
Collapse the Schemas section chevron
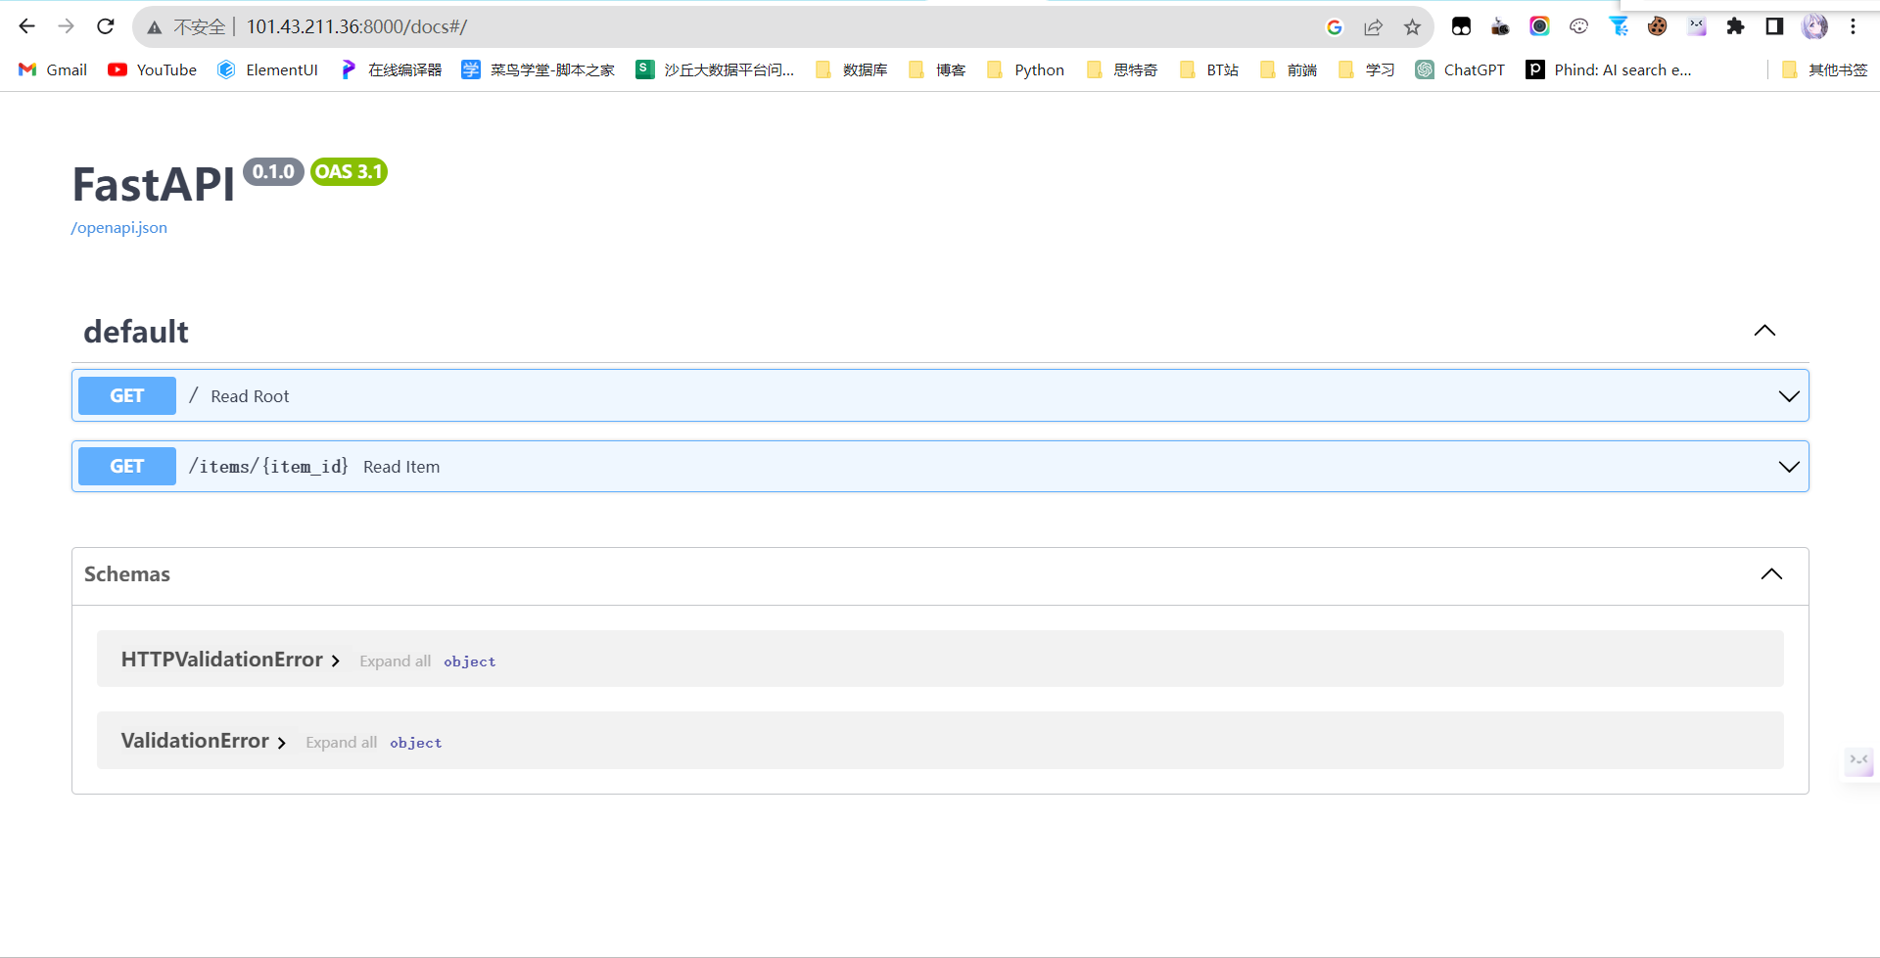(x=1771, y=574)
